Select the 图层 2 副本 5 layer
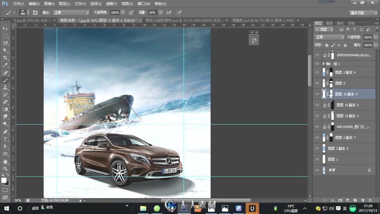Screen dimensions: 380x214 344,149
